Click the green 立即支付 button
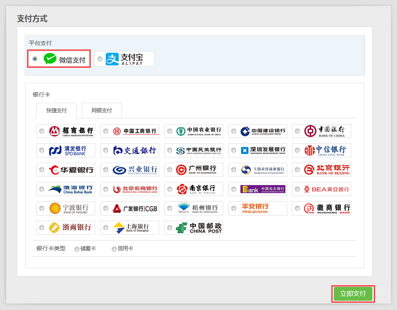This screenshot has width=397, height=310. (x=353, y=294)
